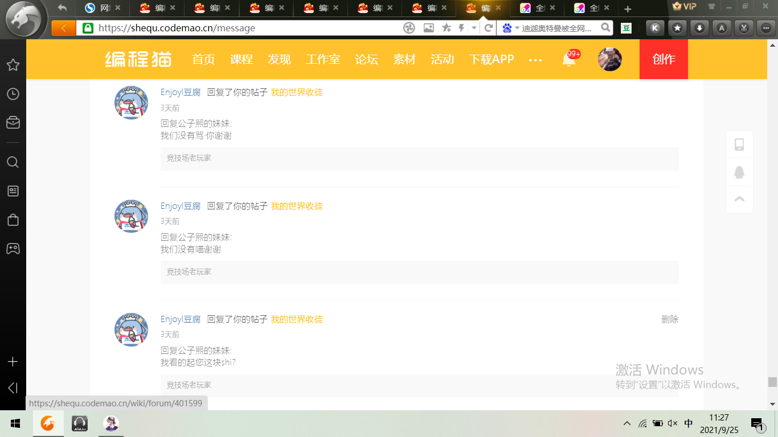Show hidden tray icons chevron
Screen dimensions: 778x437
click(627, 423)
